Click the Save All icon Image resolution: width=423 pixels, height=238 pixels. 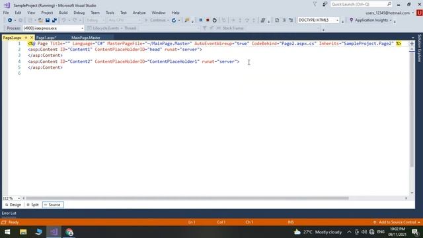click(x=54, y=20)
